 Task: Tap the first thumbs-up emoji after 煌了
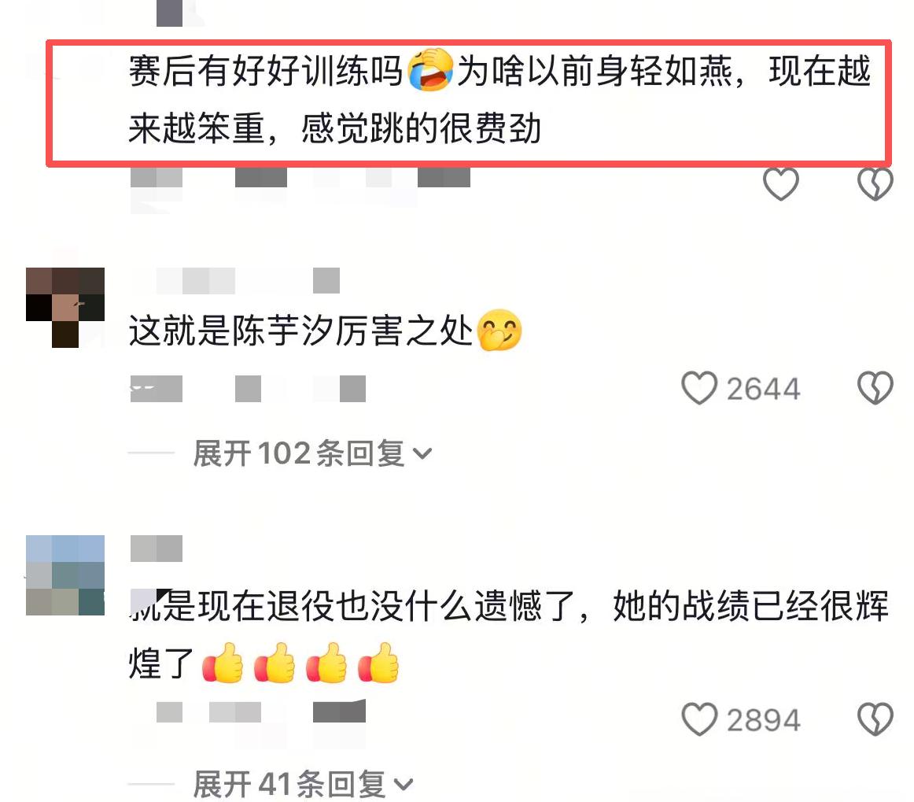223,663
